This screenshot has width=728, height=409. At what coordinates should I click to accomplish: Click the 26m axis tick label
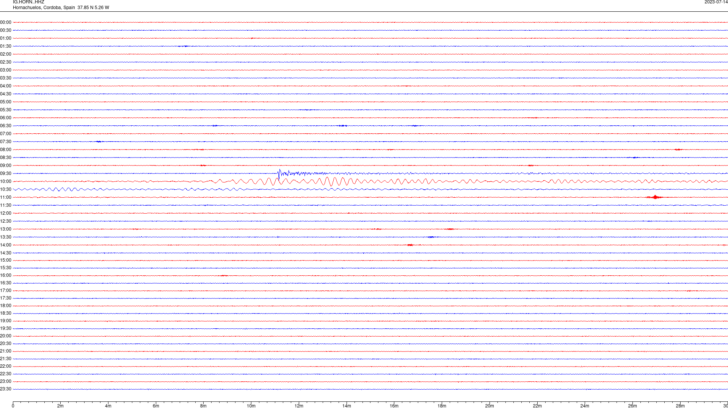click(x=632, y=406)
